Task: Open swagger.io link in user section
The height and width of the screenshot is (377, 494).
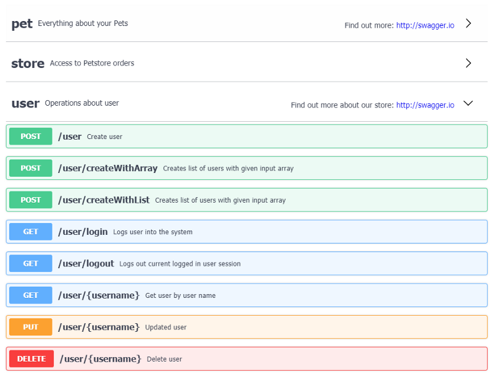Action: (x=425, y=105)
